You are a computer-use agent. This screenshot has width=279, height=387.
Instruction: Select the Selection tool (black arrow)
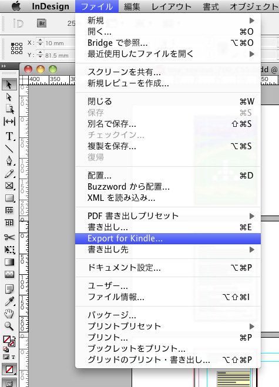coord(9,85)
